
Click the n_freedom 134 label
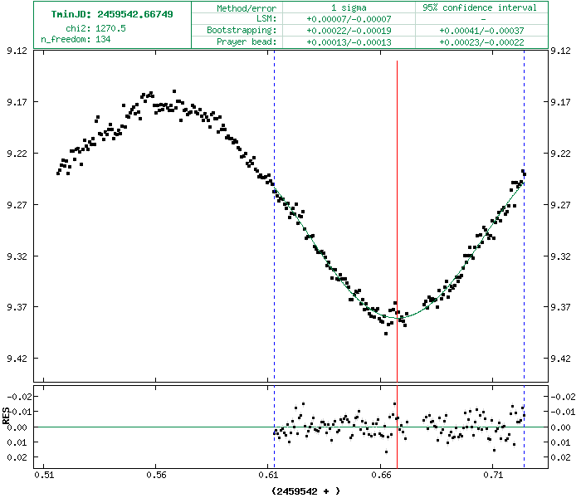tap(75, 39)
